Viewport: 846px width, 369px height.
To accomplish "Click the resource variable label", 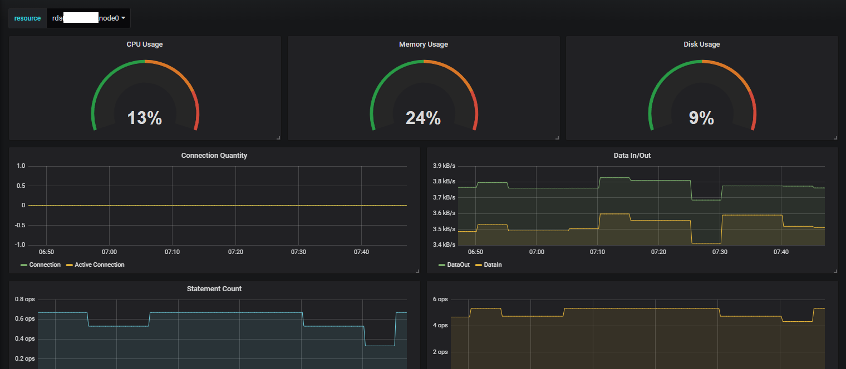I will 27,18.
